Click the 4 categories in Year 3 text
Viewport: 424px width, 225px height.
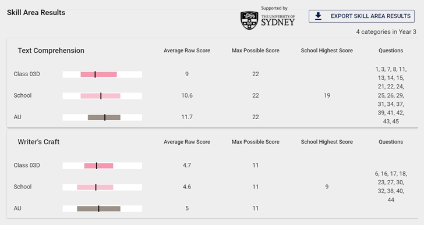point(386,32)
